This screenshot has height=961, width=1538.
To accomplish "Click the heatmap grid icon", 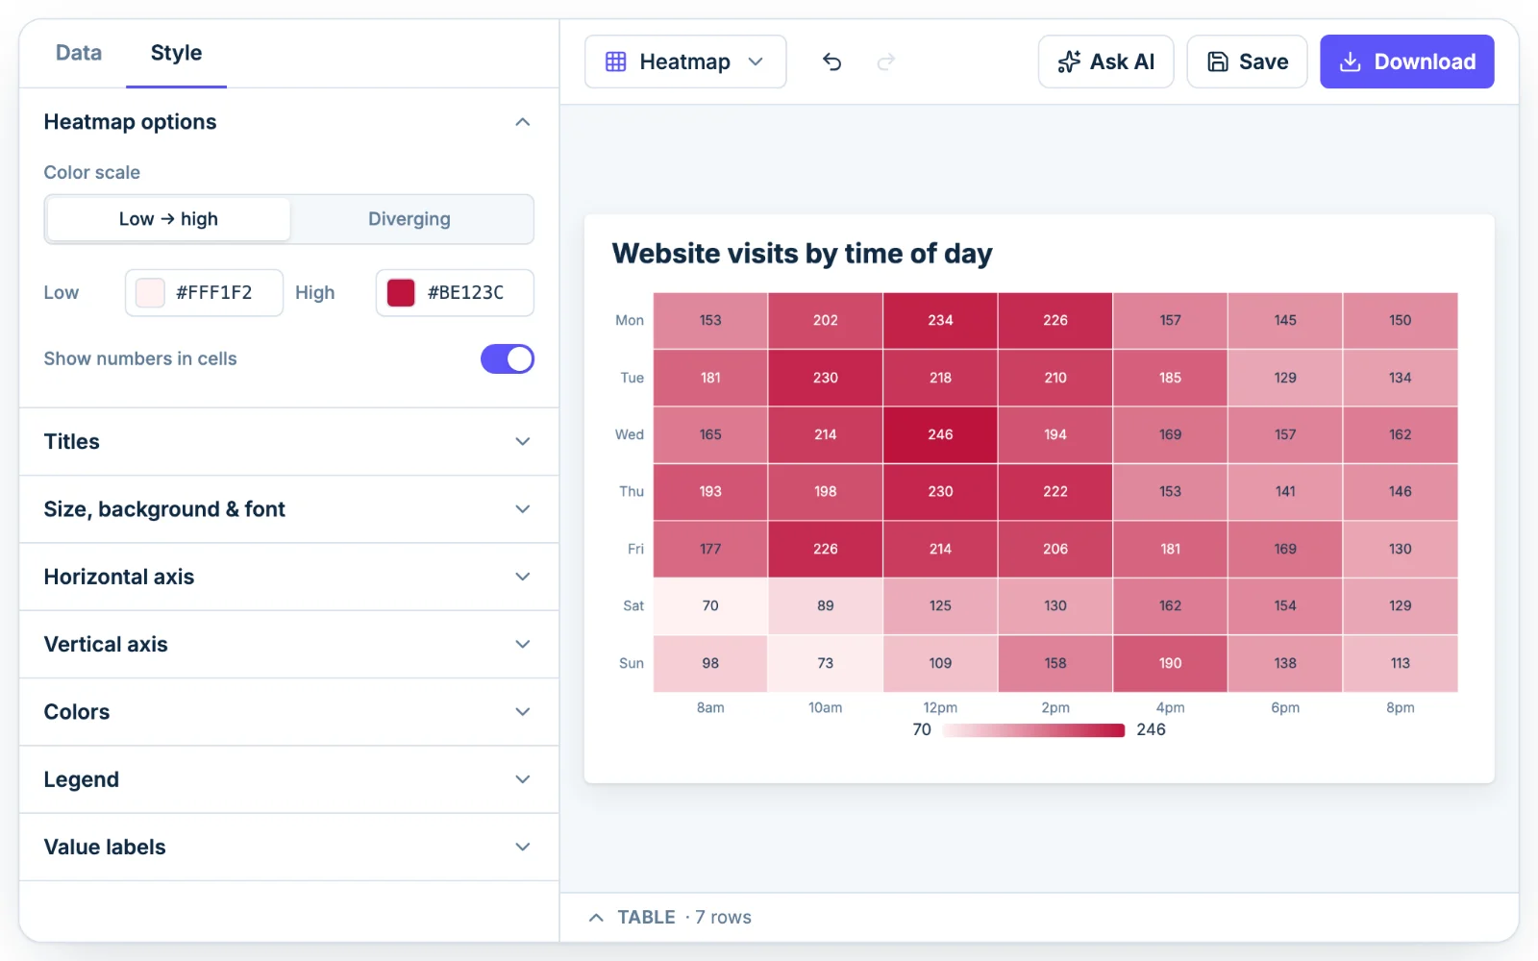I will 616,62.
